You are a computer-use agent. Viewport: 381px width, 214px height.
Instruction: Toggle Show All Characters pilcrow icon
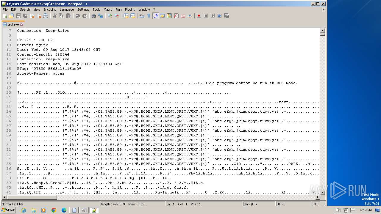pyautogui.click(x=149, y=16)
